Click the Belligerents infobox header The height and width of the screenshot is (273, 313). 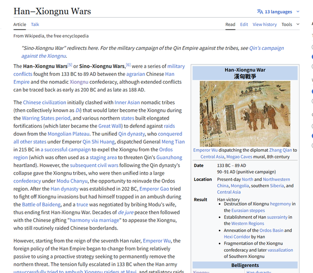(245, 265)
